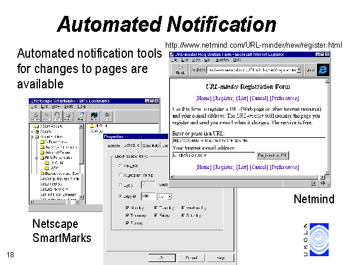Screen dimensions: 354x265
Task: Click the SmartMarks title bar app icon
Action: 32,101
